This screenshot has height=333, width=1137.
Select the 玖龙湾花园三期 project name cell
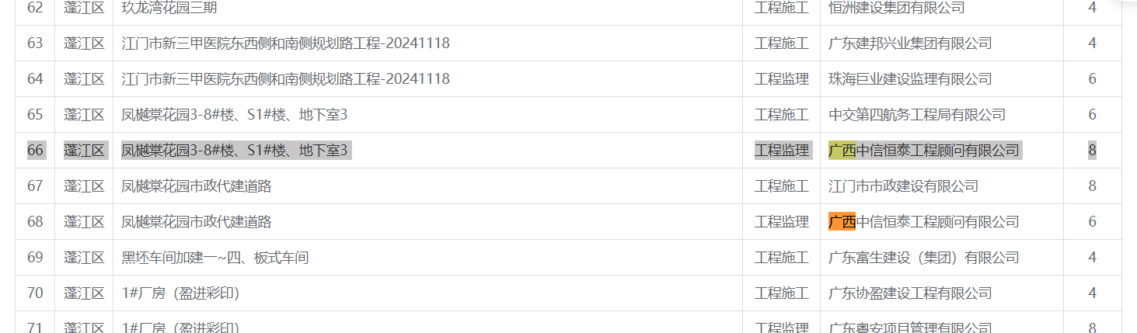click(x=427, y=9)
